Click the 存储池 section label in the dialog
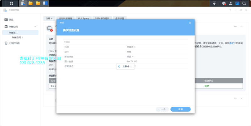 [67, 42]
